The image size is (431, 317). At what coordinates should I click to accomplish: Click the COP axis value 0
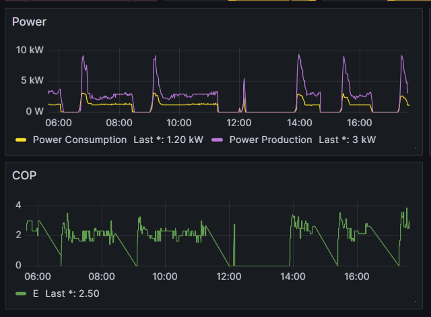pyautogui.click(x=18, y=265)
